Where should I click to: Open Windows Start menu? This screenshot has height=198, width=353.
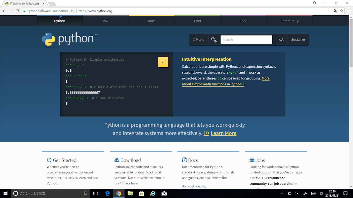click(x=5, y=193)
